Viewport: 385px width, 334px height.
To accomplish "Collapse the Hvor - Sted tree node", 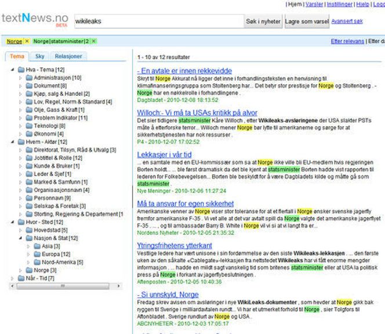I will tap(13, 222).
